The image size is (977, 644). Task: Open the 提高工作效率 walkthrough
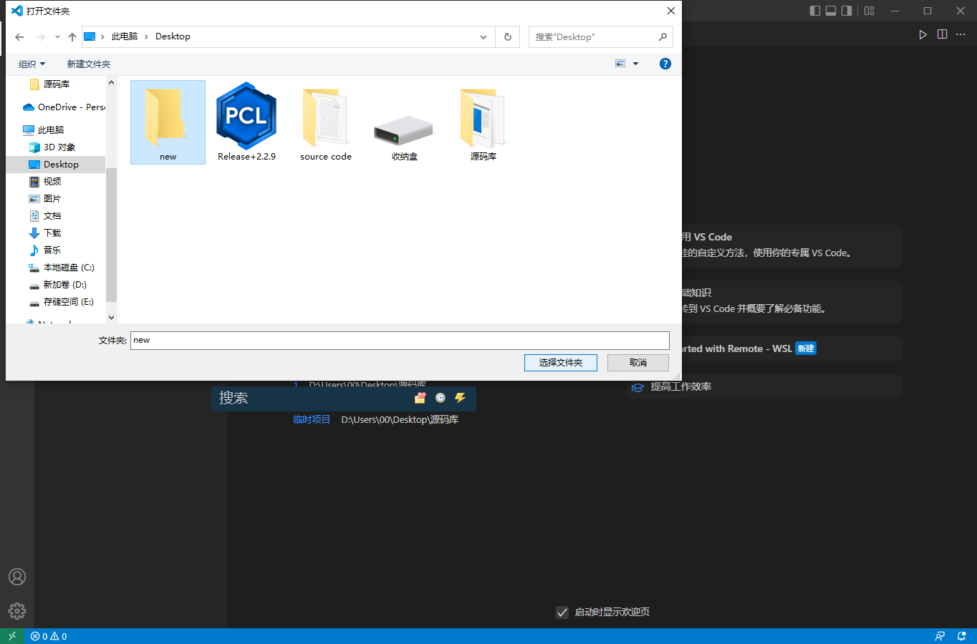click(x=764, y=387)
